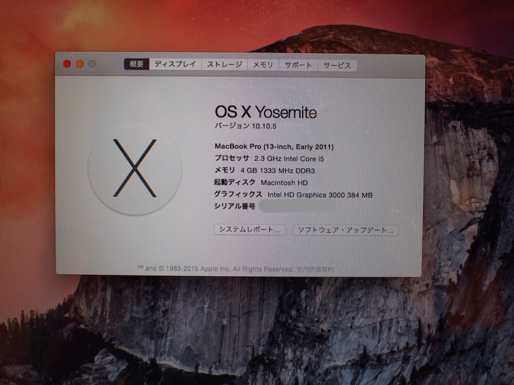514x385 pixels.
Task: Click the 4 GB 1333 MHz DDR3 value
Action: (278, 170)
